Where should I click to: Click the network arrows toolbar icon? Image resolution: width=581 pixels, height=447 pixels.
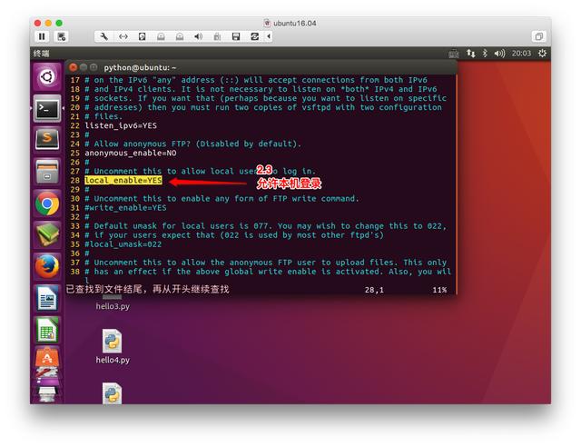123,36
